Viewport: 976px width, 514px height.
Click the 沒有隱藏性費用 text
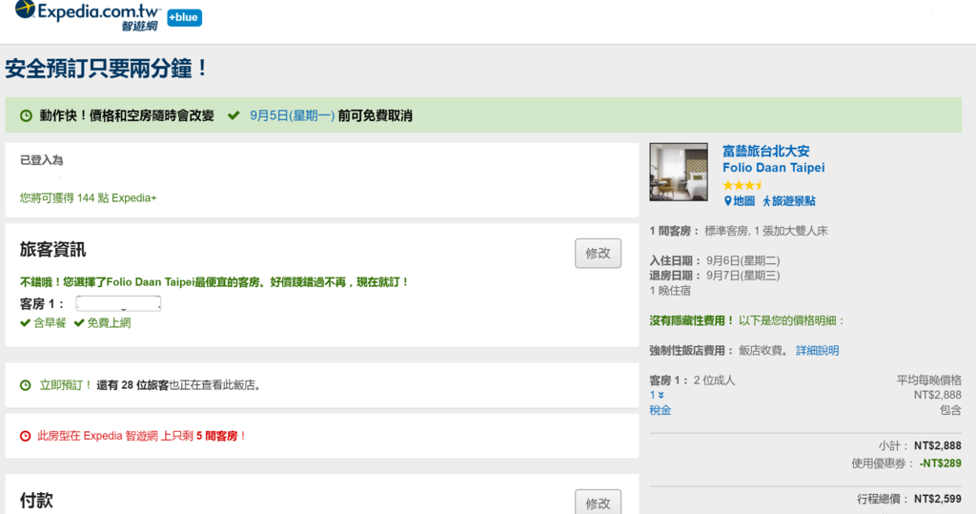point(692,320)
